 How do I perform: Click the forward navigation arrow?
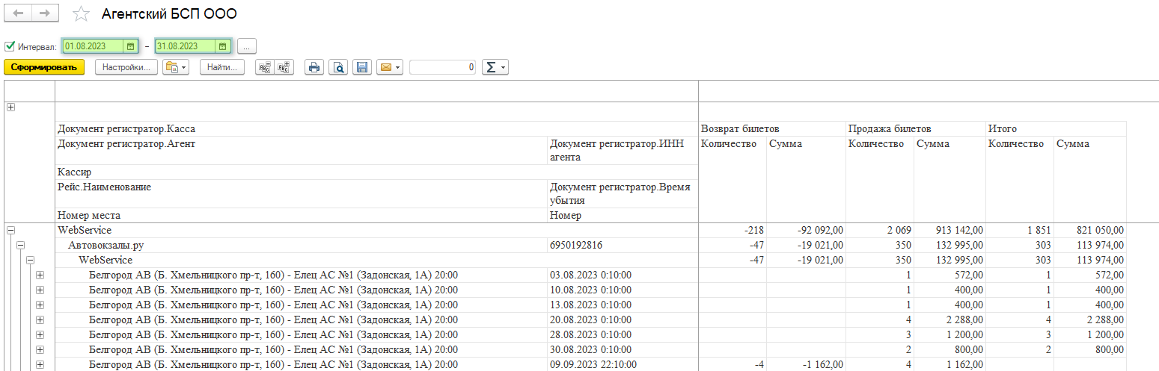pyautogui.click(x=44, y=13)
